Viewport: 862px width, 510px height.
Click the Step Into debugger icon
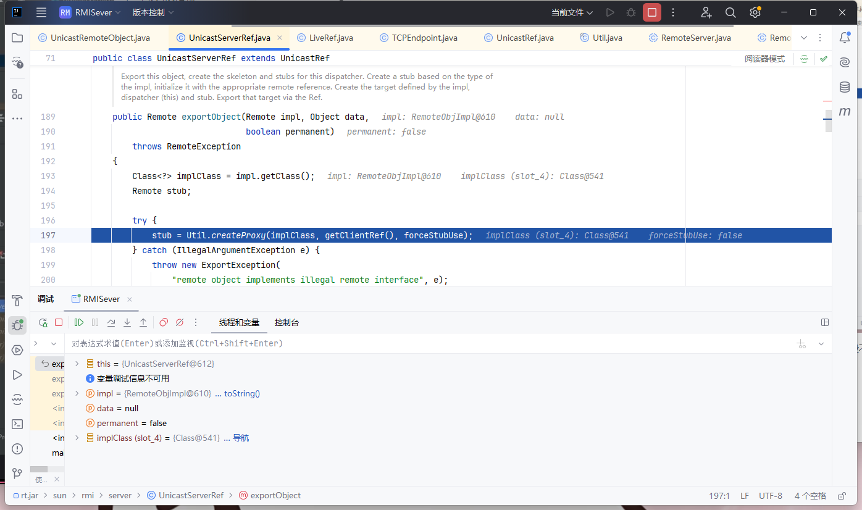[127, 322]
